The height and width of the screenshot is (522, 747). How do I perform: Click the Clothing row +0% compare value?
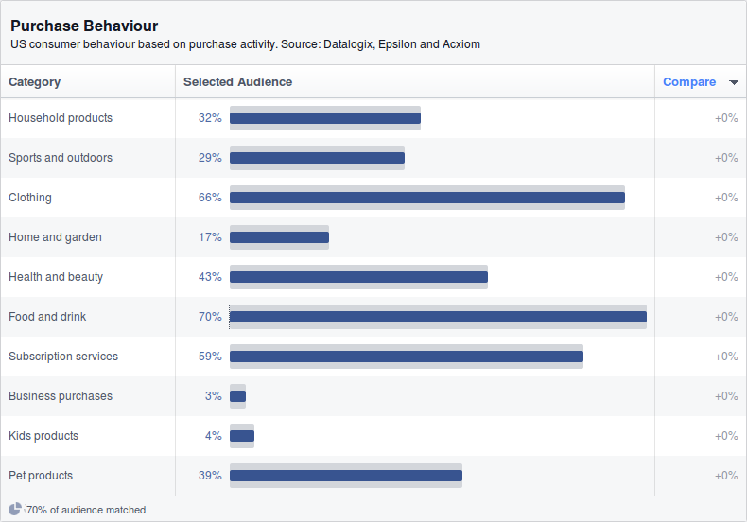click(x=725, y=198)
